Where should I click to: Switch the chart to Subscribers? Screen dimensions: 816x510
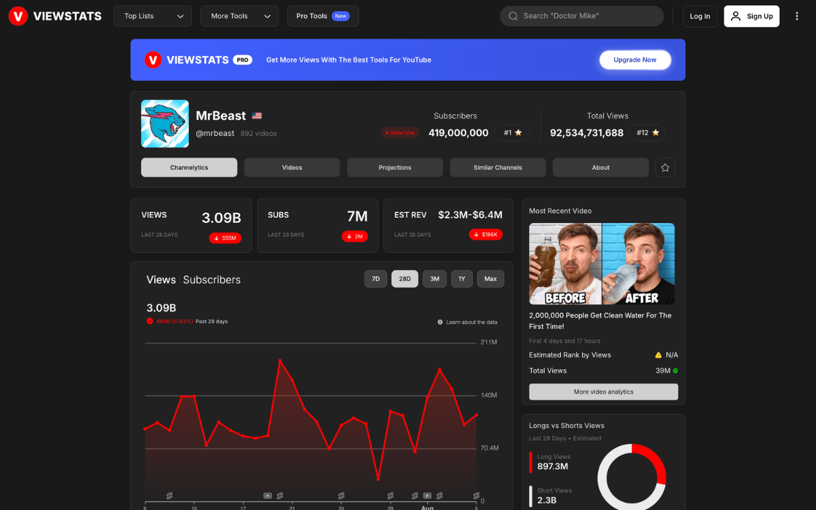pyautogui.click(x=211, y=279)
